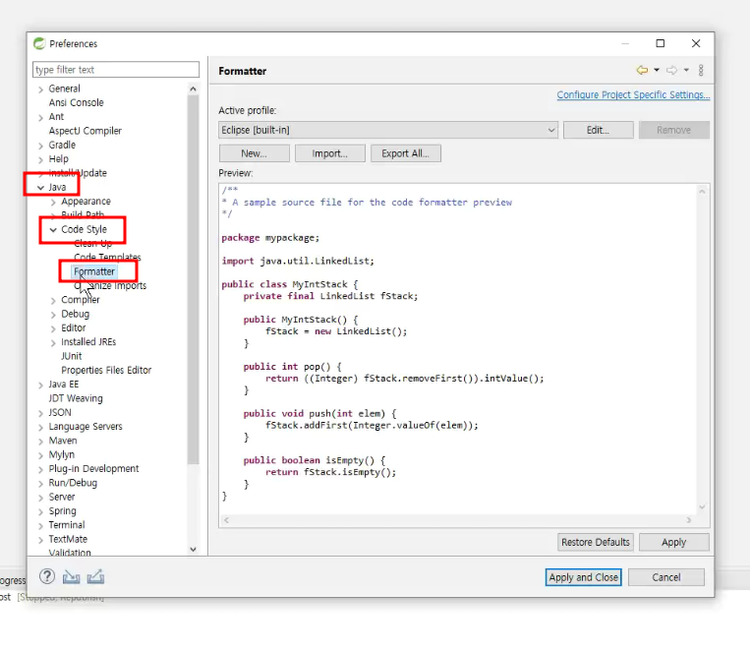The image size is (750, 651).
Task: Click the Import... button
Action: pyautogui.click(x=329, y=153)
